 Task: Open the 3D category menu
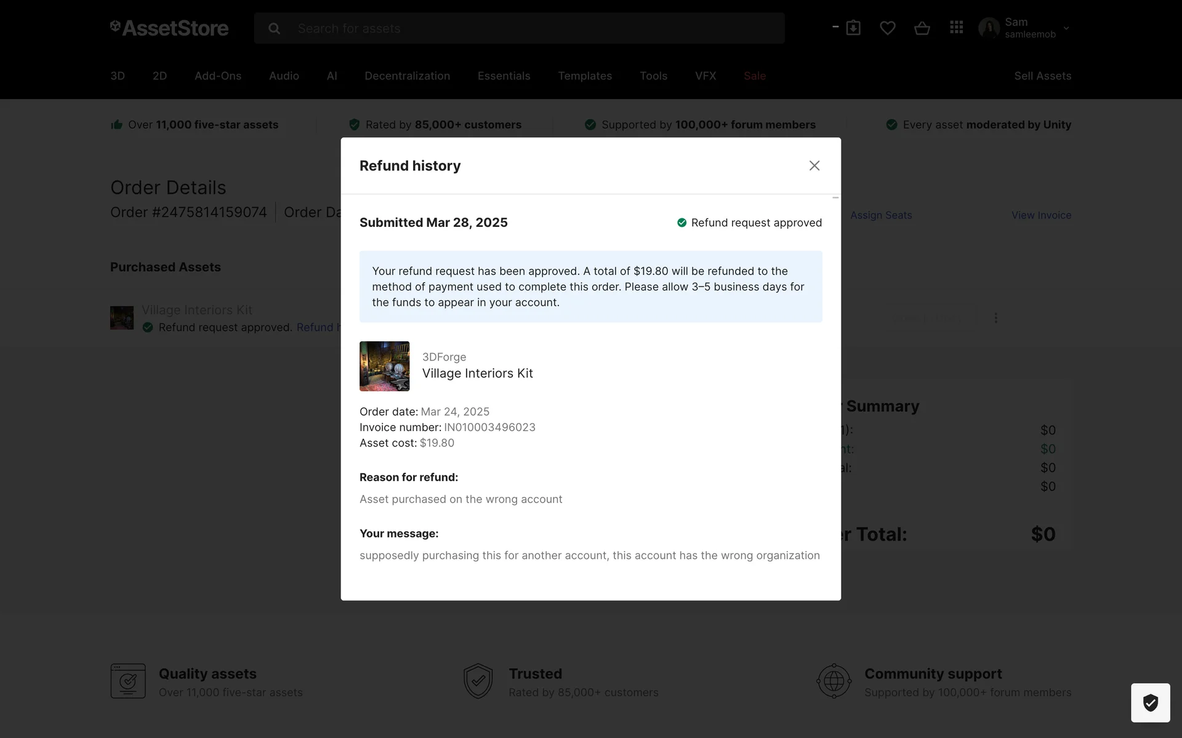(118, 76)
